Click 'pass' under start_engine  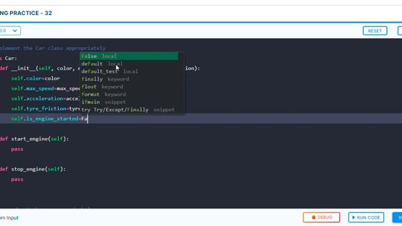pos(17,149)
